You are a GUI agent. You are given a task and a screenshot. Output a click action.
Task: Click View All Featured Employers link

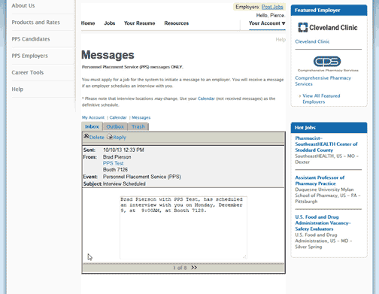[x=321, y=99]
